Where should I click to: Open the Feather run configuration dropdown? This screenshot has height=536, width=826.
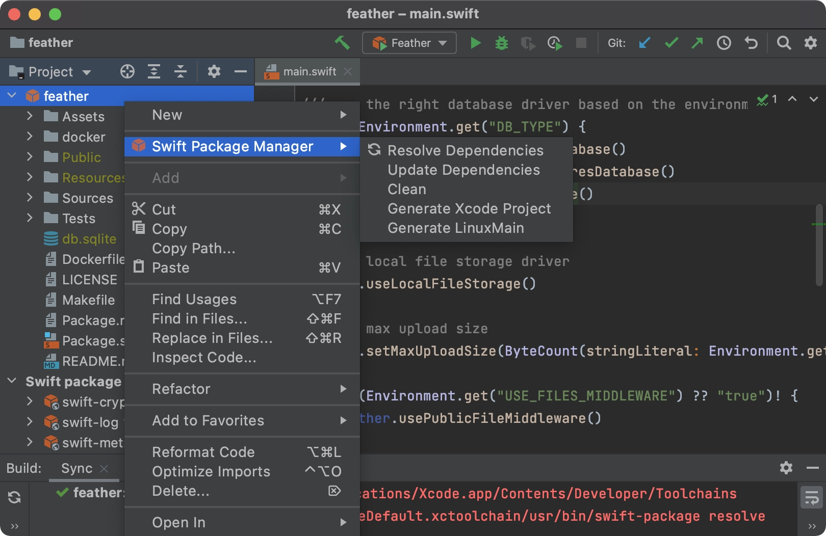coord(409,43)
